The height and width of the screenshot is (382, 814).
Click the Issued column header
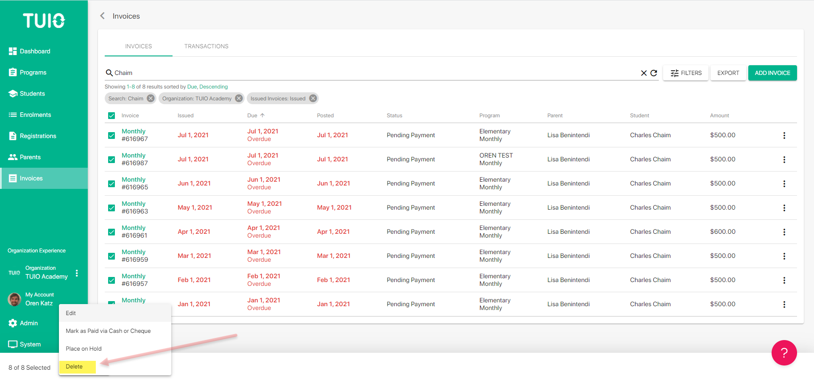(185, 116)
